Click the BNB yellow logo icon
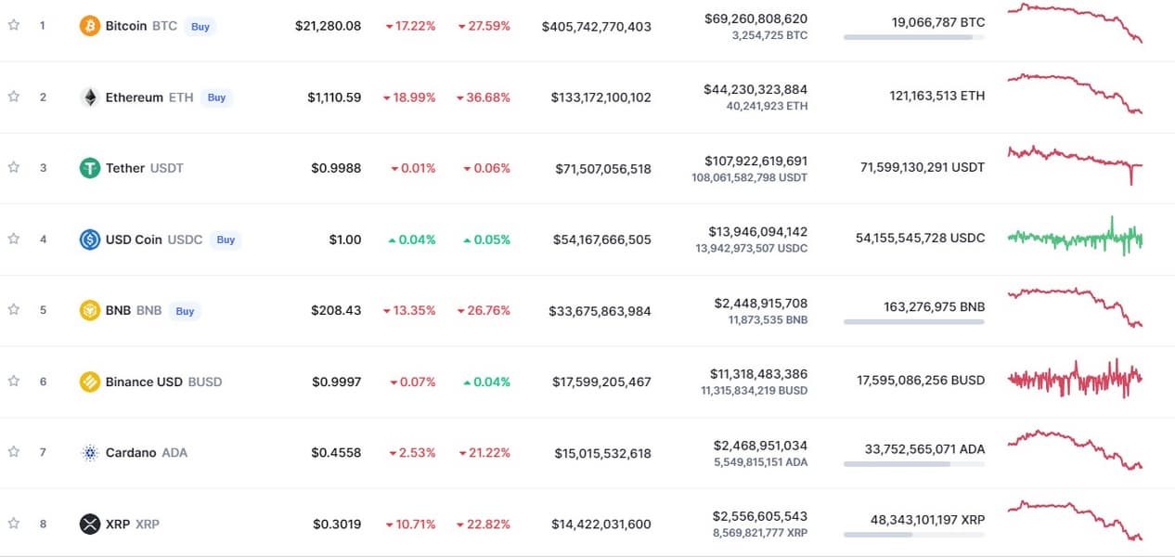The height and width of the screenshot is (557, 1175). pos(90,310)
